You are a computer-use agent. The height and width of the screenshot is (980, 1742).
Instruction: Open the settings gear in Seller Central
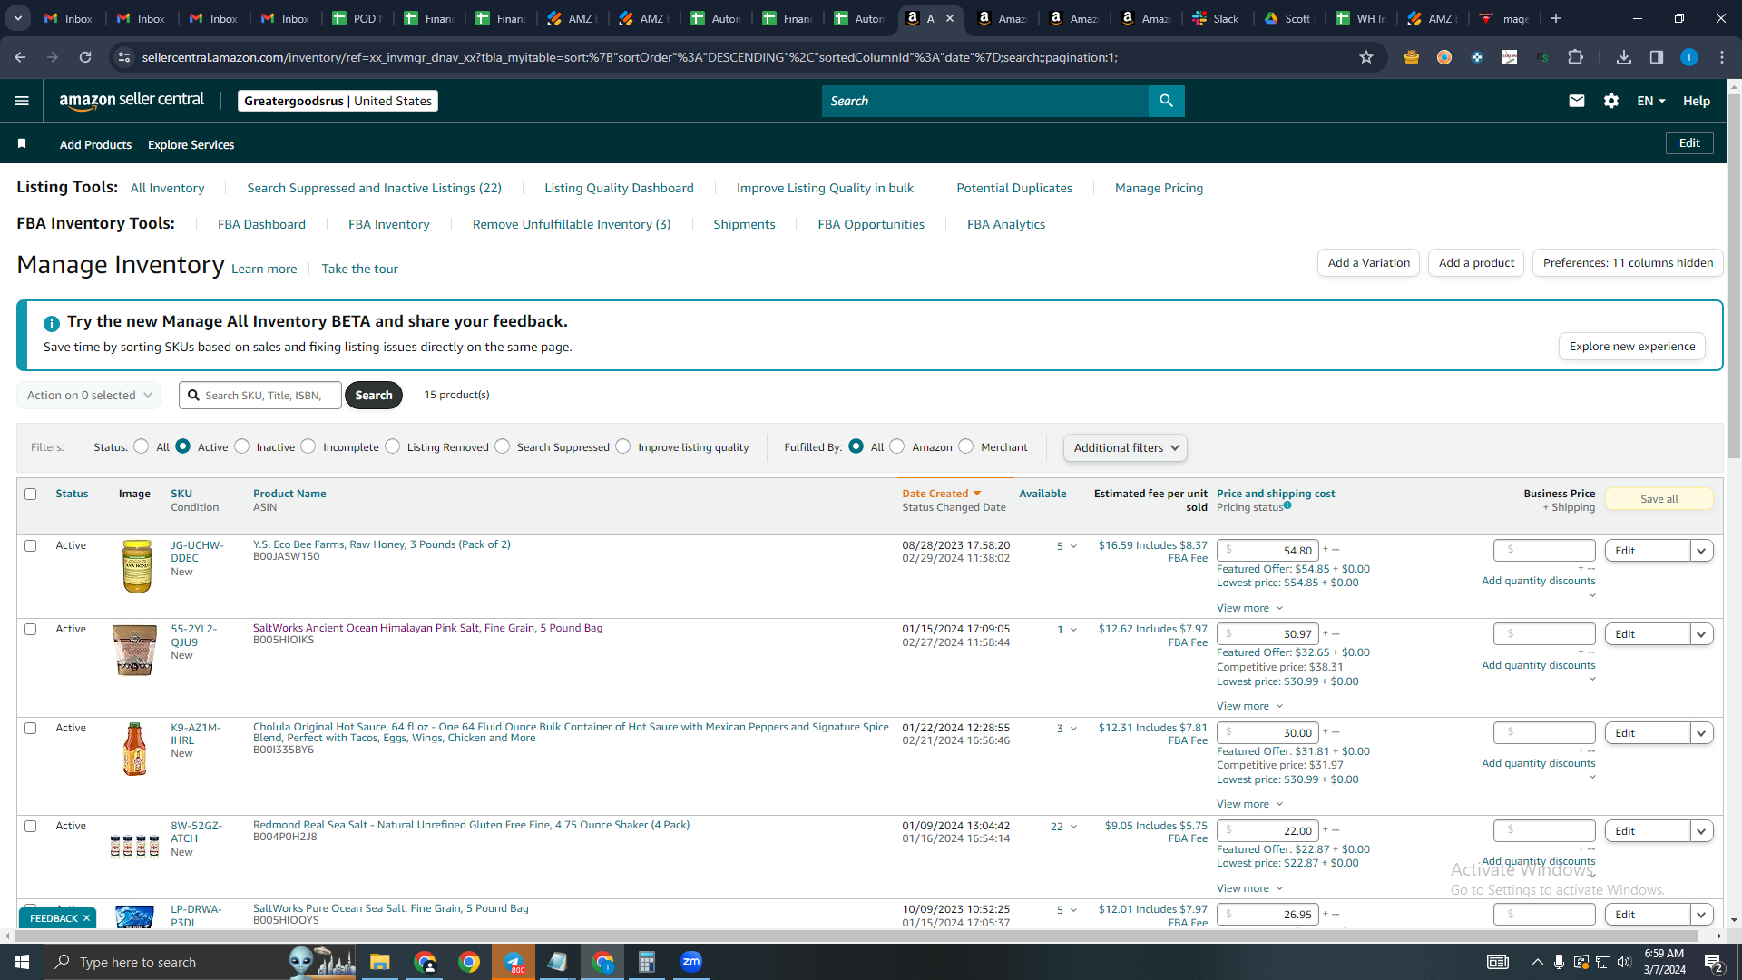(x=1611, y=101)
